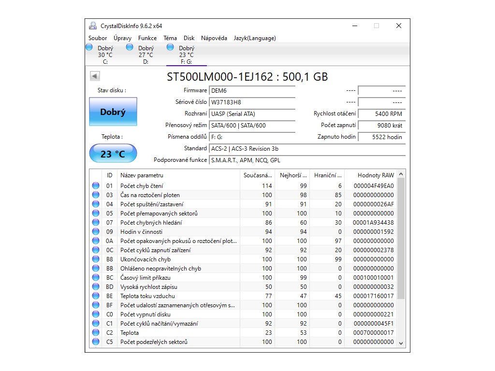Select drive D: status orb
The height and width of the screenshot is (371, 495).
(x=130, y=47)
